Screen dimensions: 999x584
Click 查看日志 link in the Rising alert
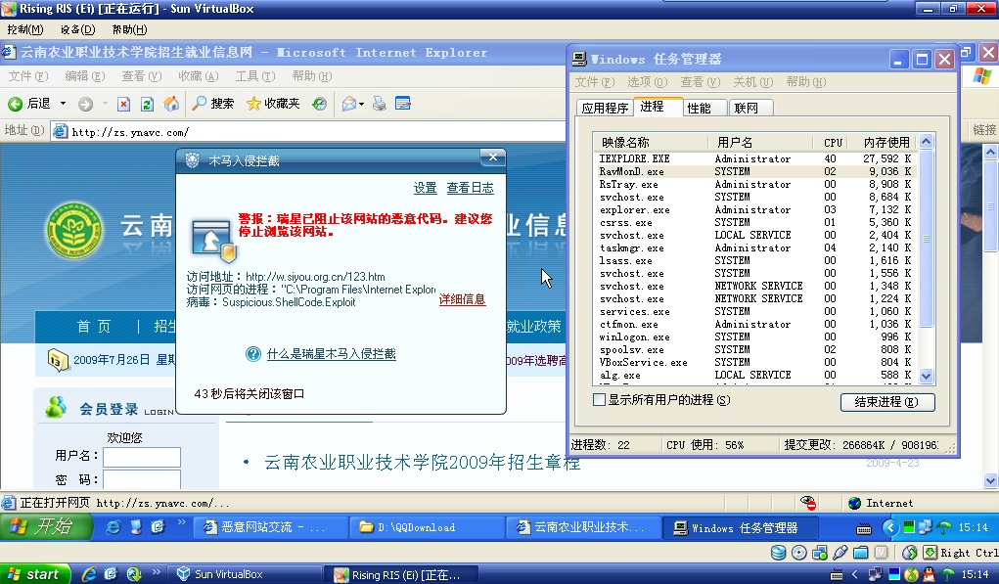pos(471,188)
